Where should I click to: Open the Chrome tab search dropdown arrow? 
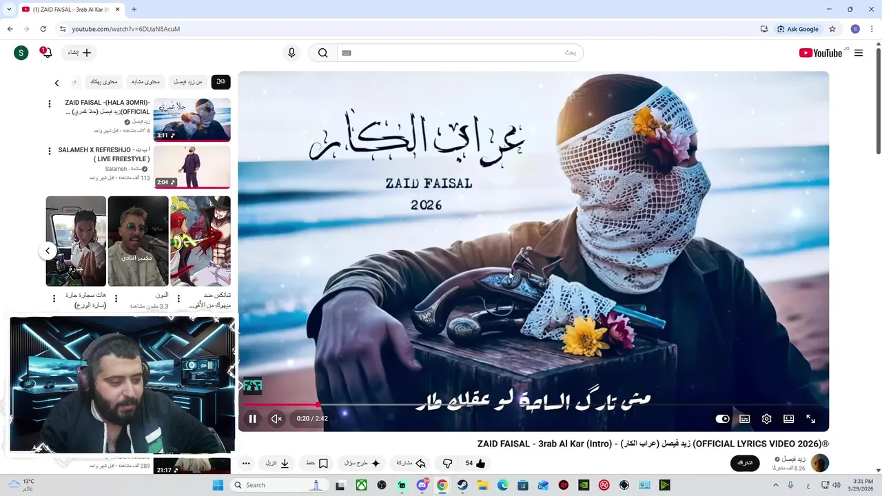coord(9,9)
